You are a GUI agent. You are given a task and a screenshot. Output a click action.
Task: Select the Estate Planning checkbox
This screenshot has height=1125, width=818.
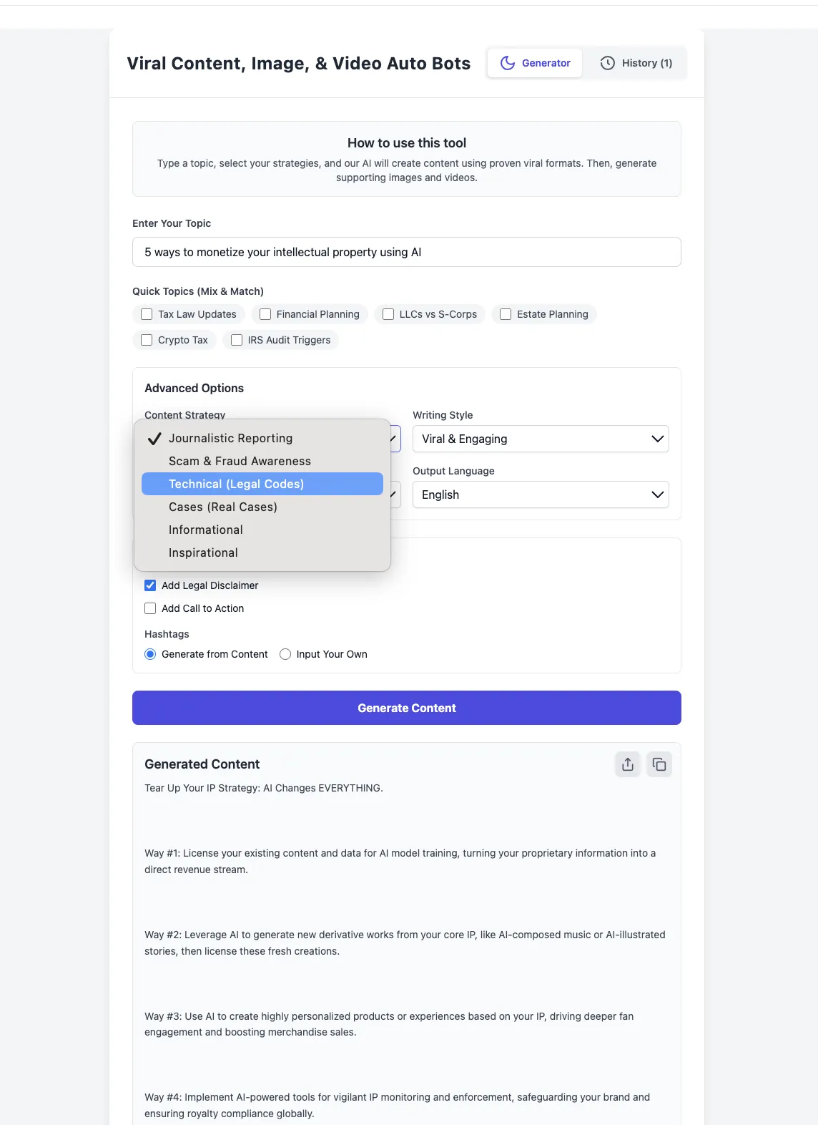(506, 314)
